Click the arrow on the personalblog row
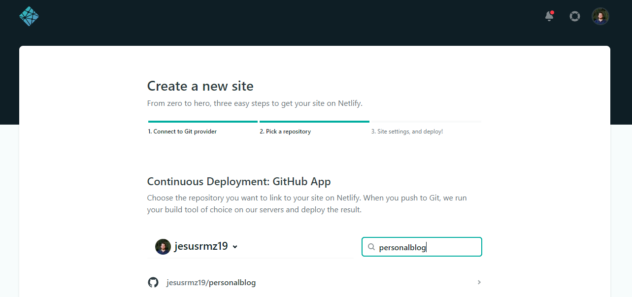Screen dimensions: 632x297 click(x=479, y=282)
